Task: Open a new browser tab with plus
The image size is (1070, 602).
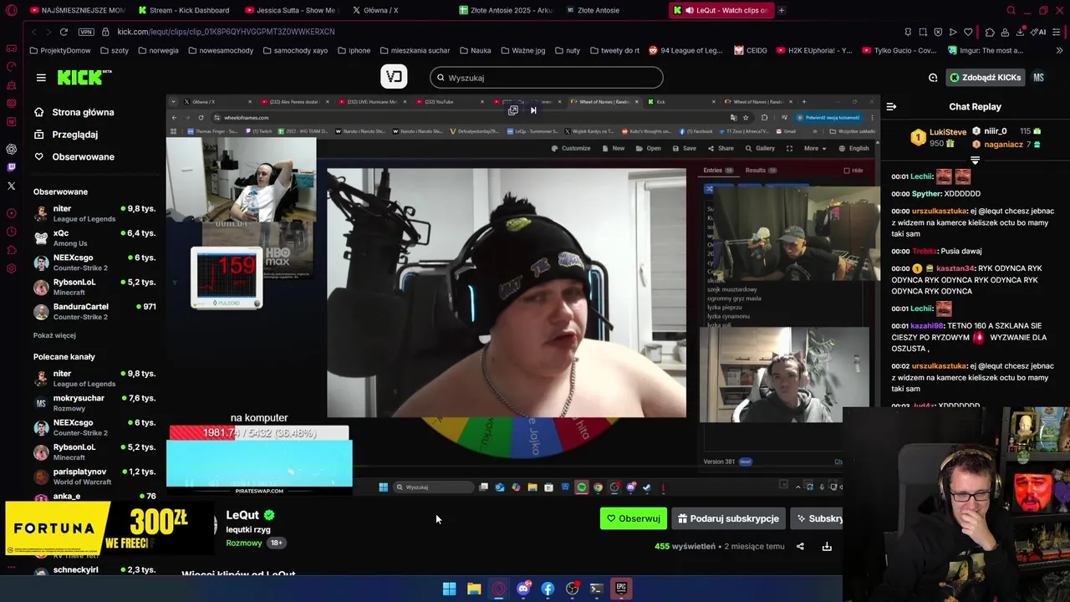Action: [782, 10]
